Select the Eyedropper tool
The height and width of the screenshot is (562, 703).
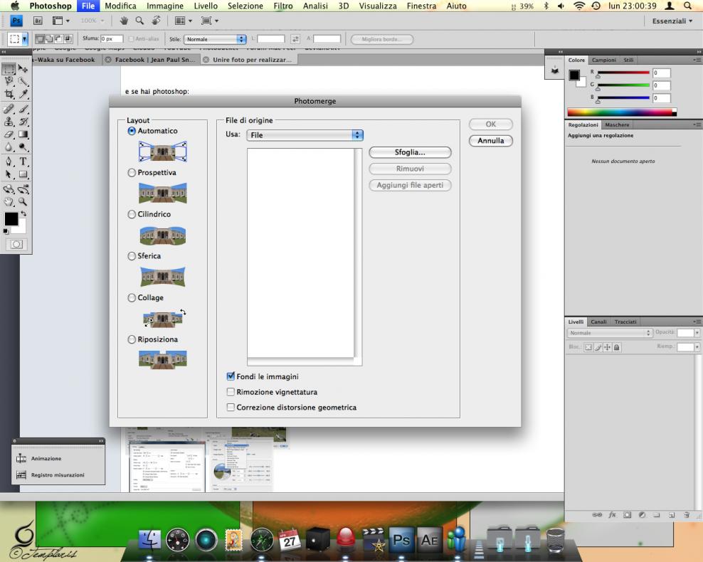23,94
